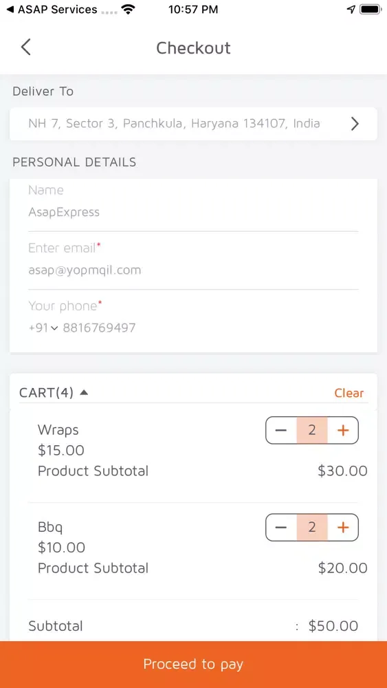Collapse the CART(4) section triangle

[84, 392]
